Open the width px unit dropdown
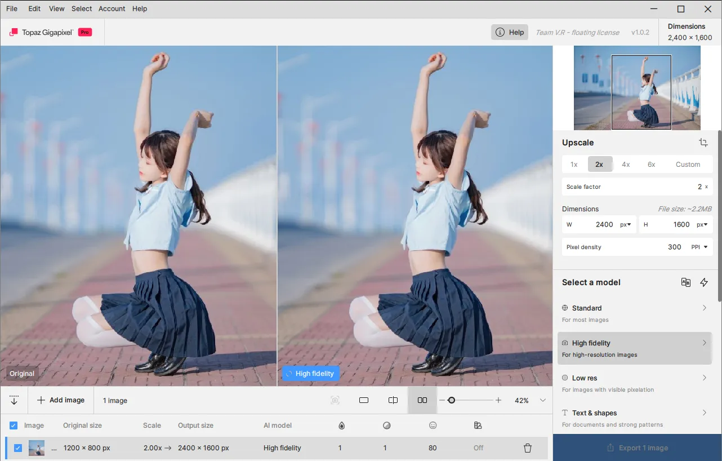Image resolution: width=722 pixels, height=461 pixels. (x=625, y=224)
